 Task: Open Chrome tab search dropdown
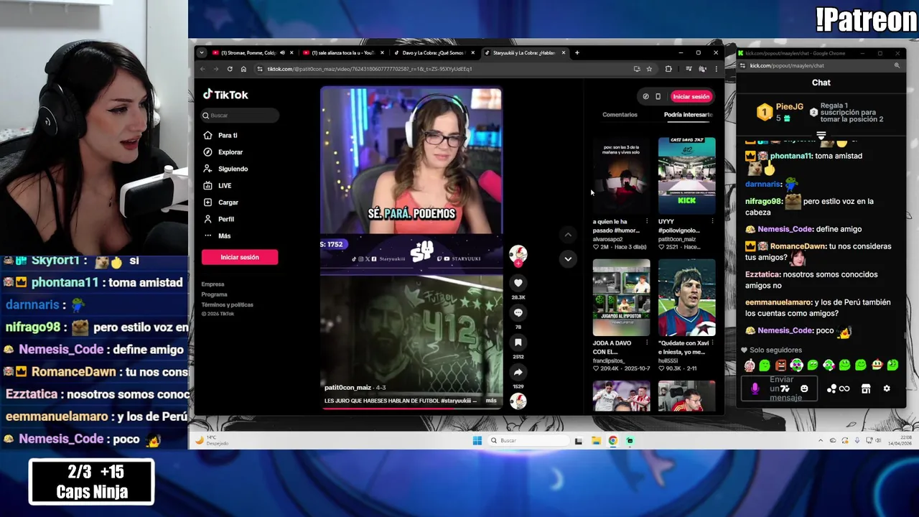(x=202, y=52)
